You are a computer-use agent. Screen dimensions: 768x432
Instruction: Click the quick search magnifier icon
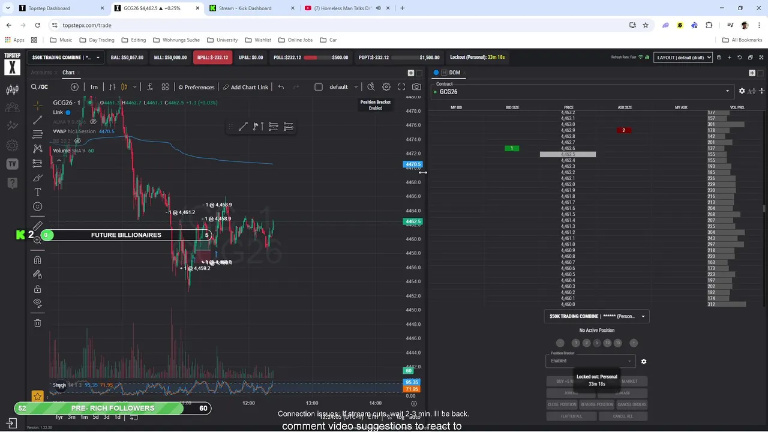[x=371, y=87]
